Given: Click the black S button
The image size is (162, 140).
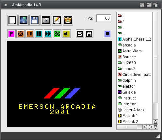Looking at the screenshot, I should (x=80, y=34).
